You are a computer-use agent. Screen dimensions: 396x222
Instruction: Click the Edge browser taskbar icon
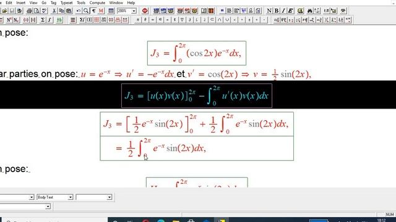click(161, 221)
